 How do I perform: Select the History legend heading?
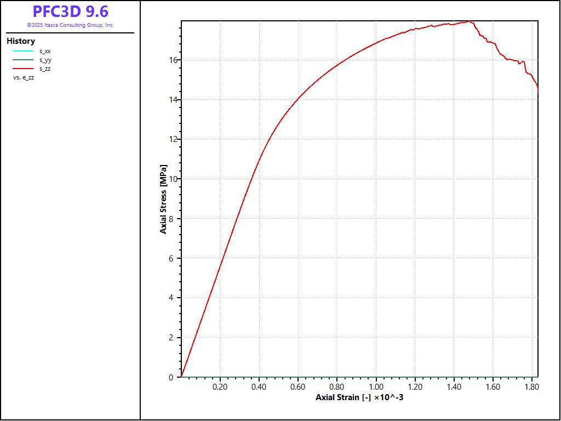click(x=21, y=41)
